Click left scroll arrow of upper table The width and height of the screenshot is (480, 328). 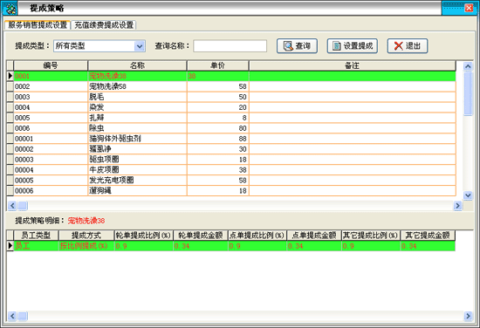point(12,206)
